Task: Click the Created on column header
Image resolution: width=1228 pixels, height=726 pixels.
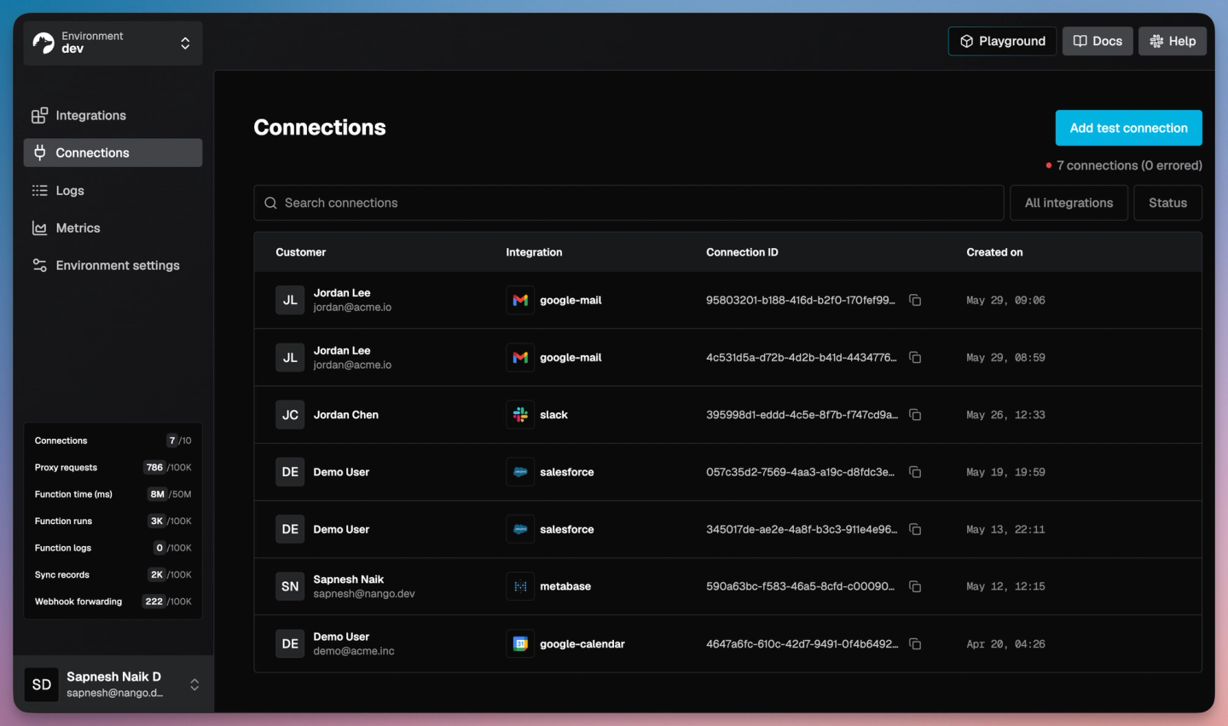Action: click(x=994, y=252)
